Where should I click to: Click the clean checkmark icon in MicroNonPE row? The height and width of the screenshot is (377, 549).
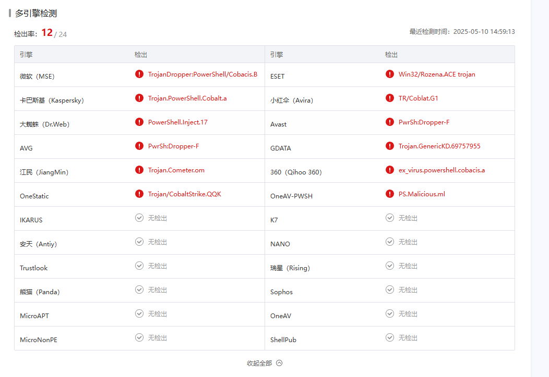coord(139,337)
